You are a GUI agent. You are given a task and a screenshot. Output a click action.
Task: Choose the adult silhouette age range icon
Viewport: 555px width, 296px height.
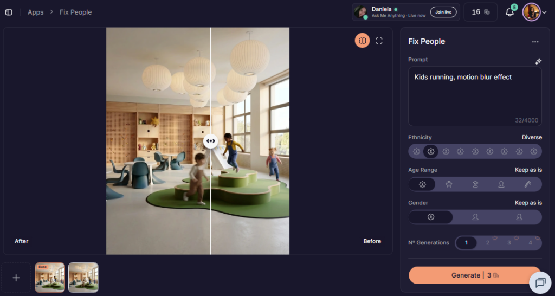501,184
